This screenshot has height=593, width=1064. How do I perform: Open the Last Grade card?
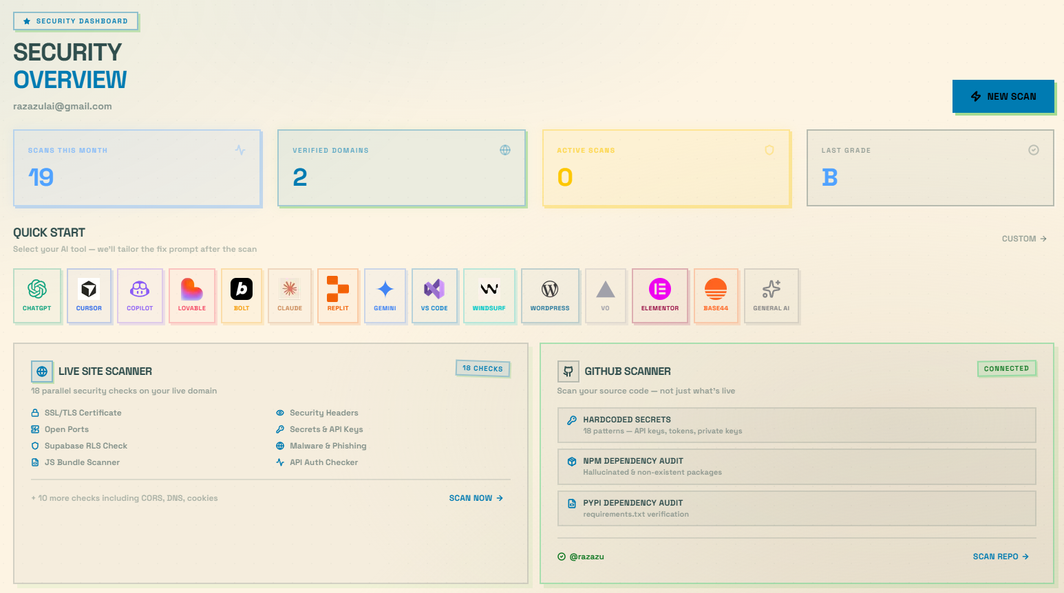[x=930, y=168]
